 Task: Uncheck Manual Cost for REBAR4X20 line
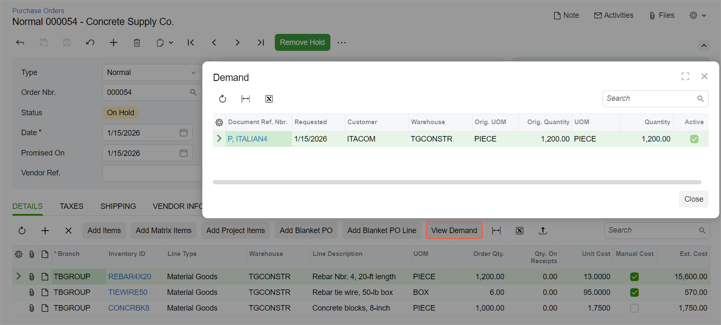pos(634,277)
